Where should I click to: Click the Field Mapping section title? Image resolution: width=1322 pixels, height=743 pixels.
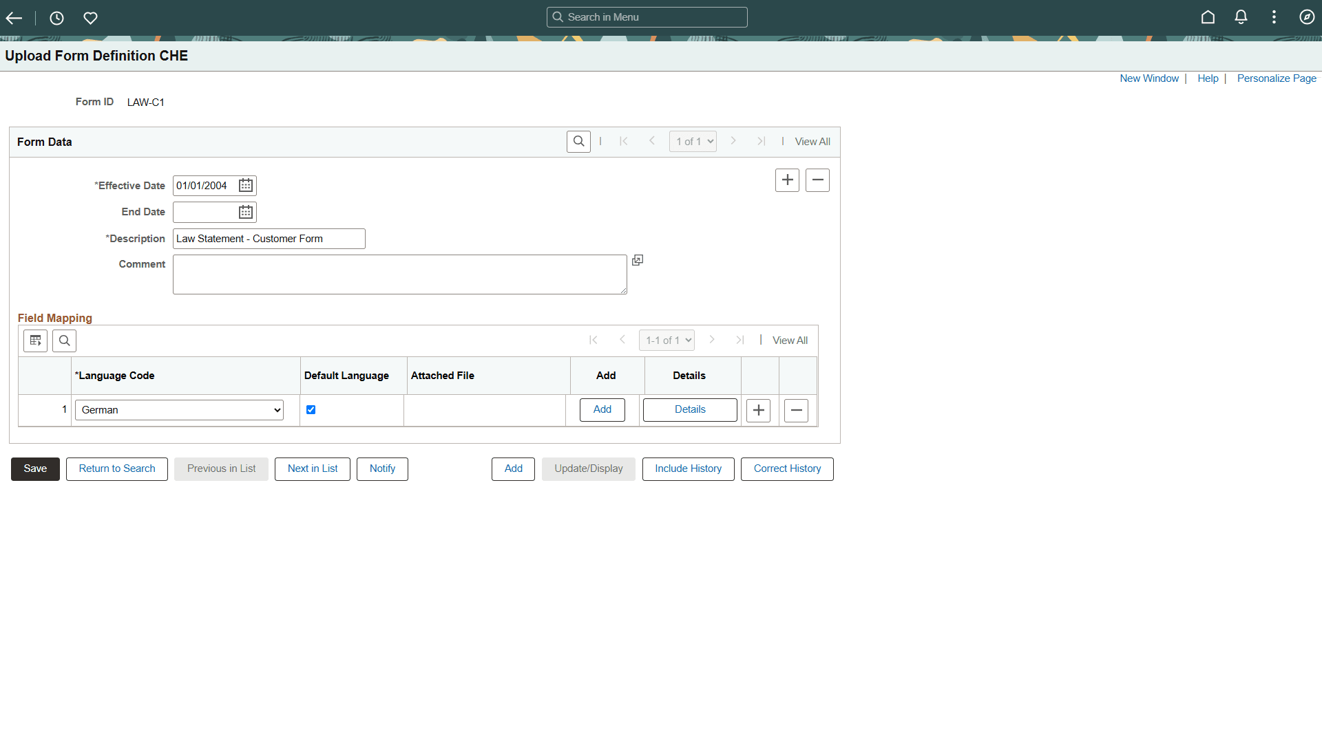(55, 318)
